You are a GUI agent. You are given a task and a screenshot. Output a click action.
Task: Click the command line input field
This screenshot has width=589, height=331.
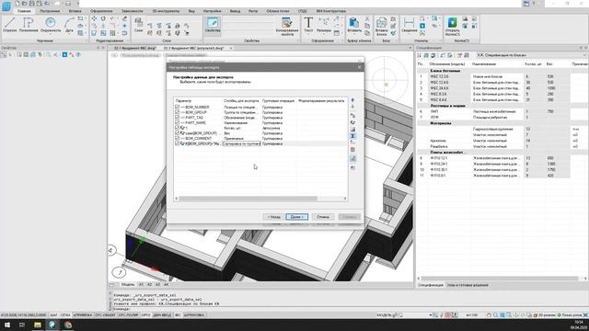[x=263, y=309]
